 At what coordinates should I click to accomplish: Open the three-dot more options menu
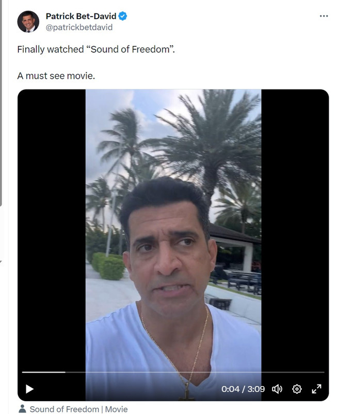click(x=324, y=16)
